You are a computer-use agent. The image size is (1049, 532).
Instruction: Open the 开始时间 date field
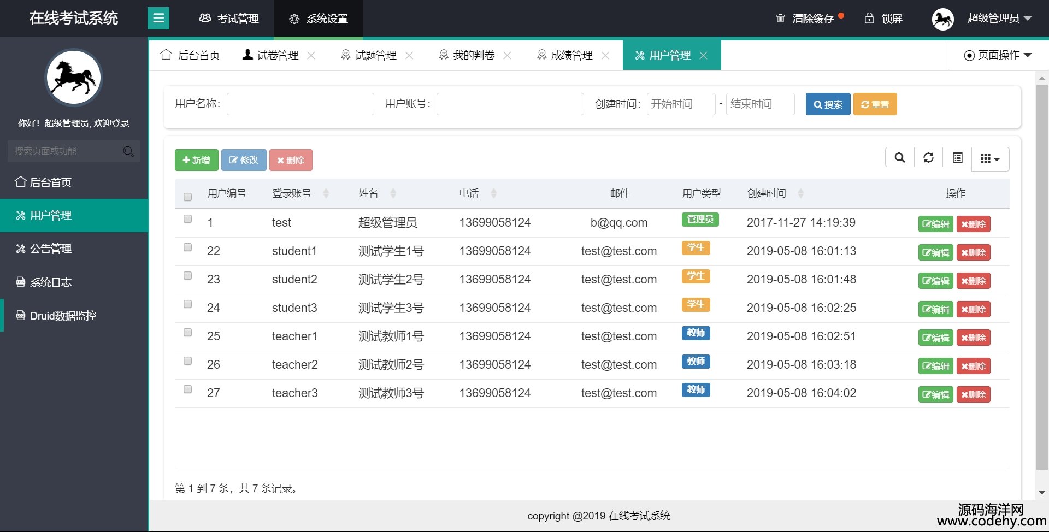click(681, 104)
